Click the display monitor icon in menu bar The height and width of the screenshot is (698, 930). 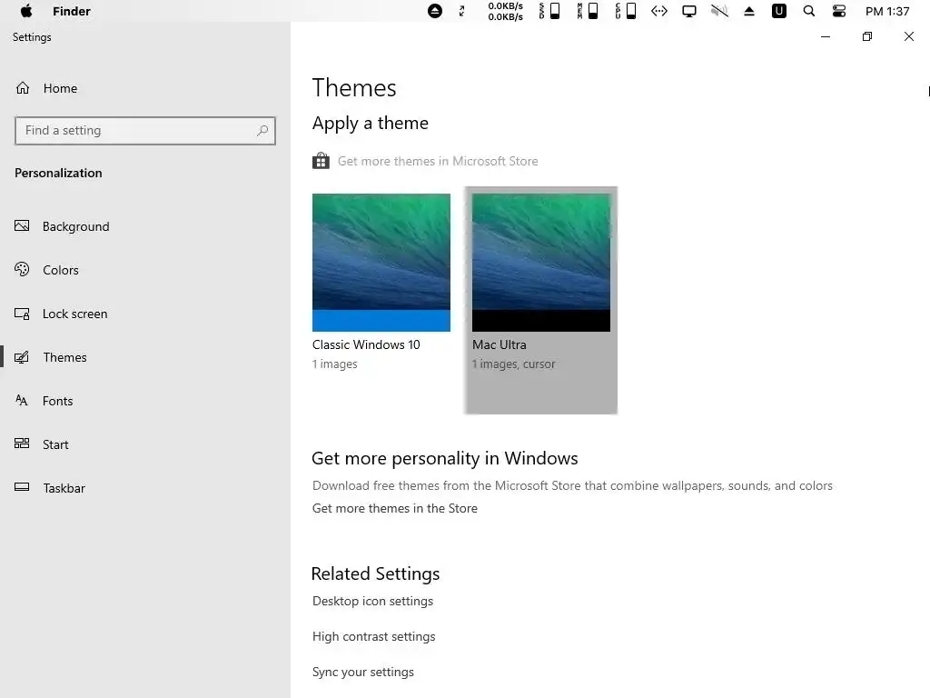tap(689, 11)
